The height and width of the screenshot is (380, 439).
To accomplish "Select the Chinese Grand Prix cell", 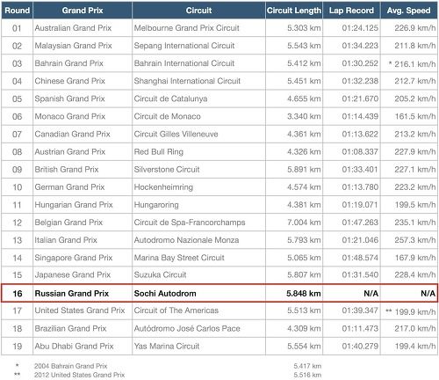I will tap(83, 81).
